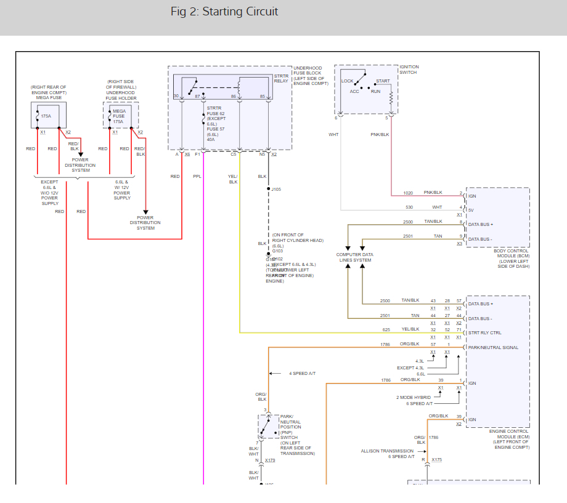This screenshot has height=503, width=567.
Task: Click the UNDERHOOD FUSE BLOCK label
Action: tap(311, 76)
